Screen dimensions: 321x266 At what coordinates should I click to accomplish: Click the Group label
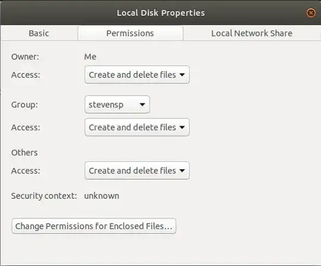click(24, 105)
